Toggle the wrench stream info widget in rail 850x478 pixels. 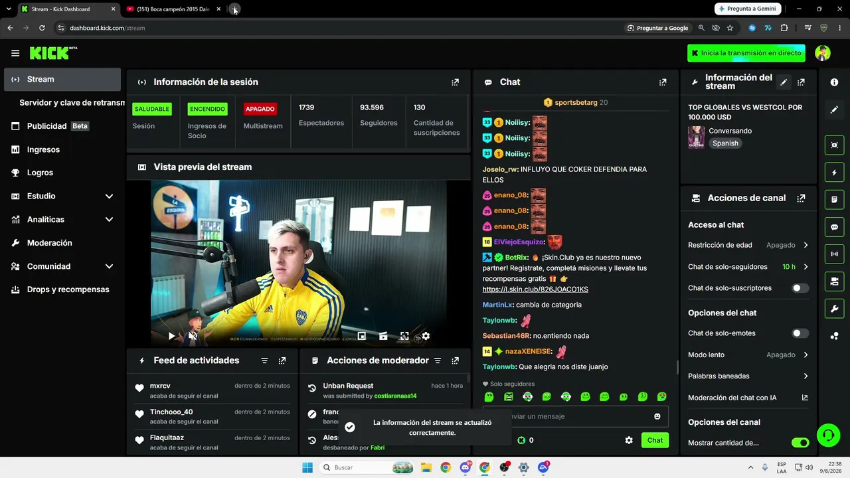point(834,309)
